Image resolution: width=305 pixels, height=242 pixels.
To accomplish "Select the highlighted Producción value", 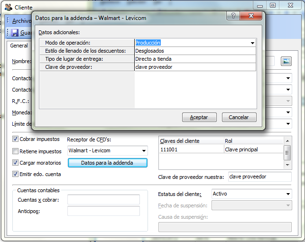I will (148, 43).
